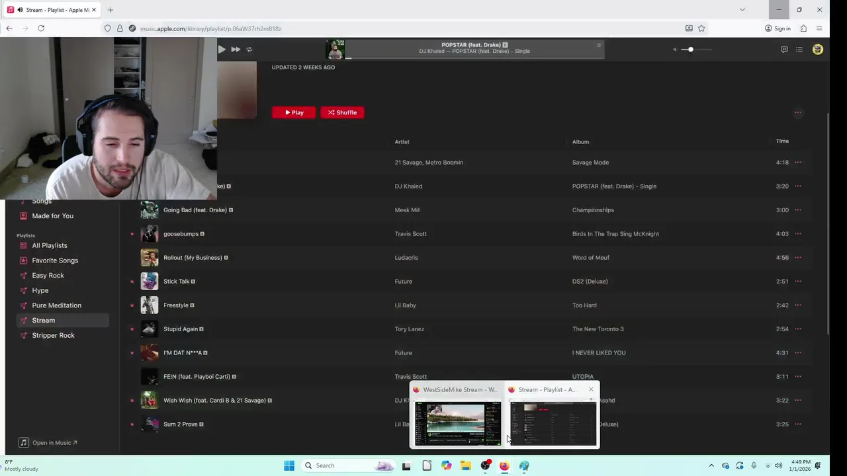Open more options for Rollout row
Viewport: 847px width, 476px height.
tap(798, 258)
